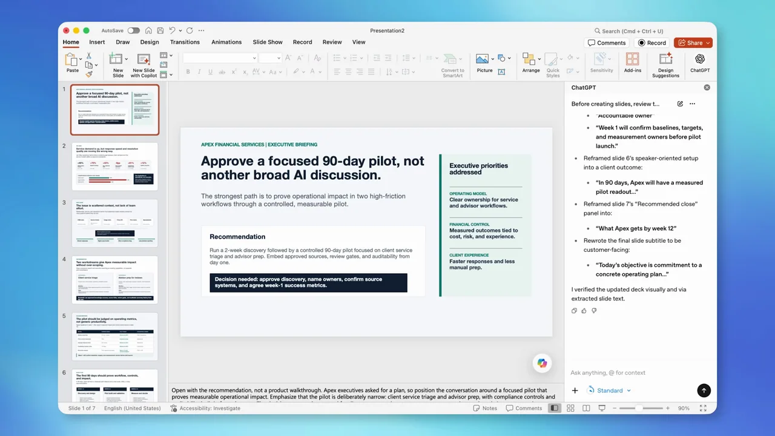Give thumbs up to the ChatGPT response

point(584,311)
